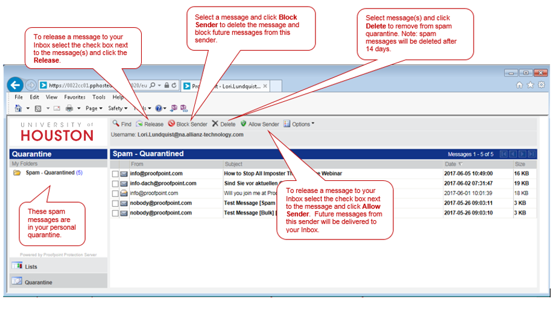The height and width of the screenshot is (310, 555).
Task: Click sender nobody@proofpoint.com of Test Message [Bulk]
Action: tap(160, 213)
